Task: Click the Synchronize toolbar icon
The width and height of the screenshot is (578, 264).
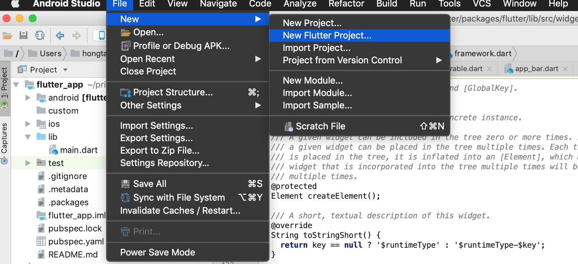Action: (40, 35)
